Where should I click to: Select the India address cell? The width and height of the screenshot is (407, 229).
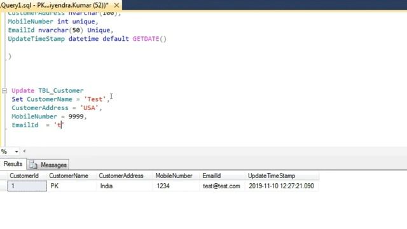tap(125, 186)
